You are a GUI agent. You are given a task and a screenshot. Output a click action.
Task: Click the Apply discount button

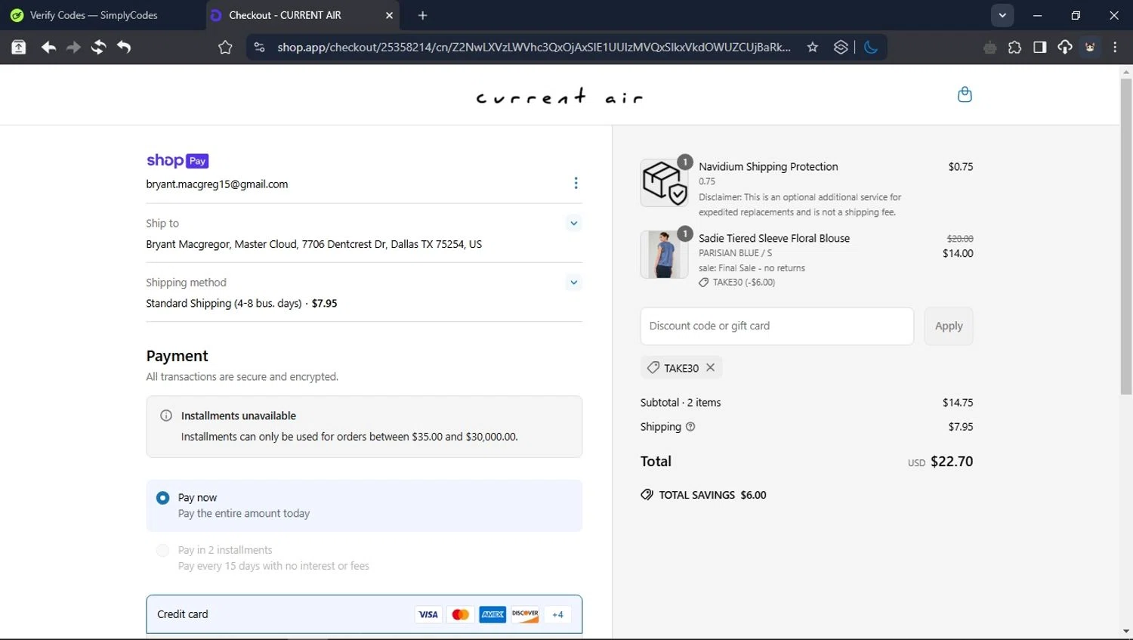click(949, 326)
